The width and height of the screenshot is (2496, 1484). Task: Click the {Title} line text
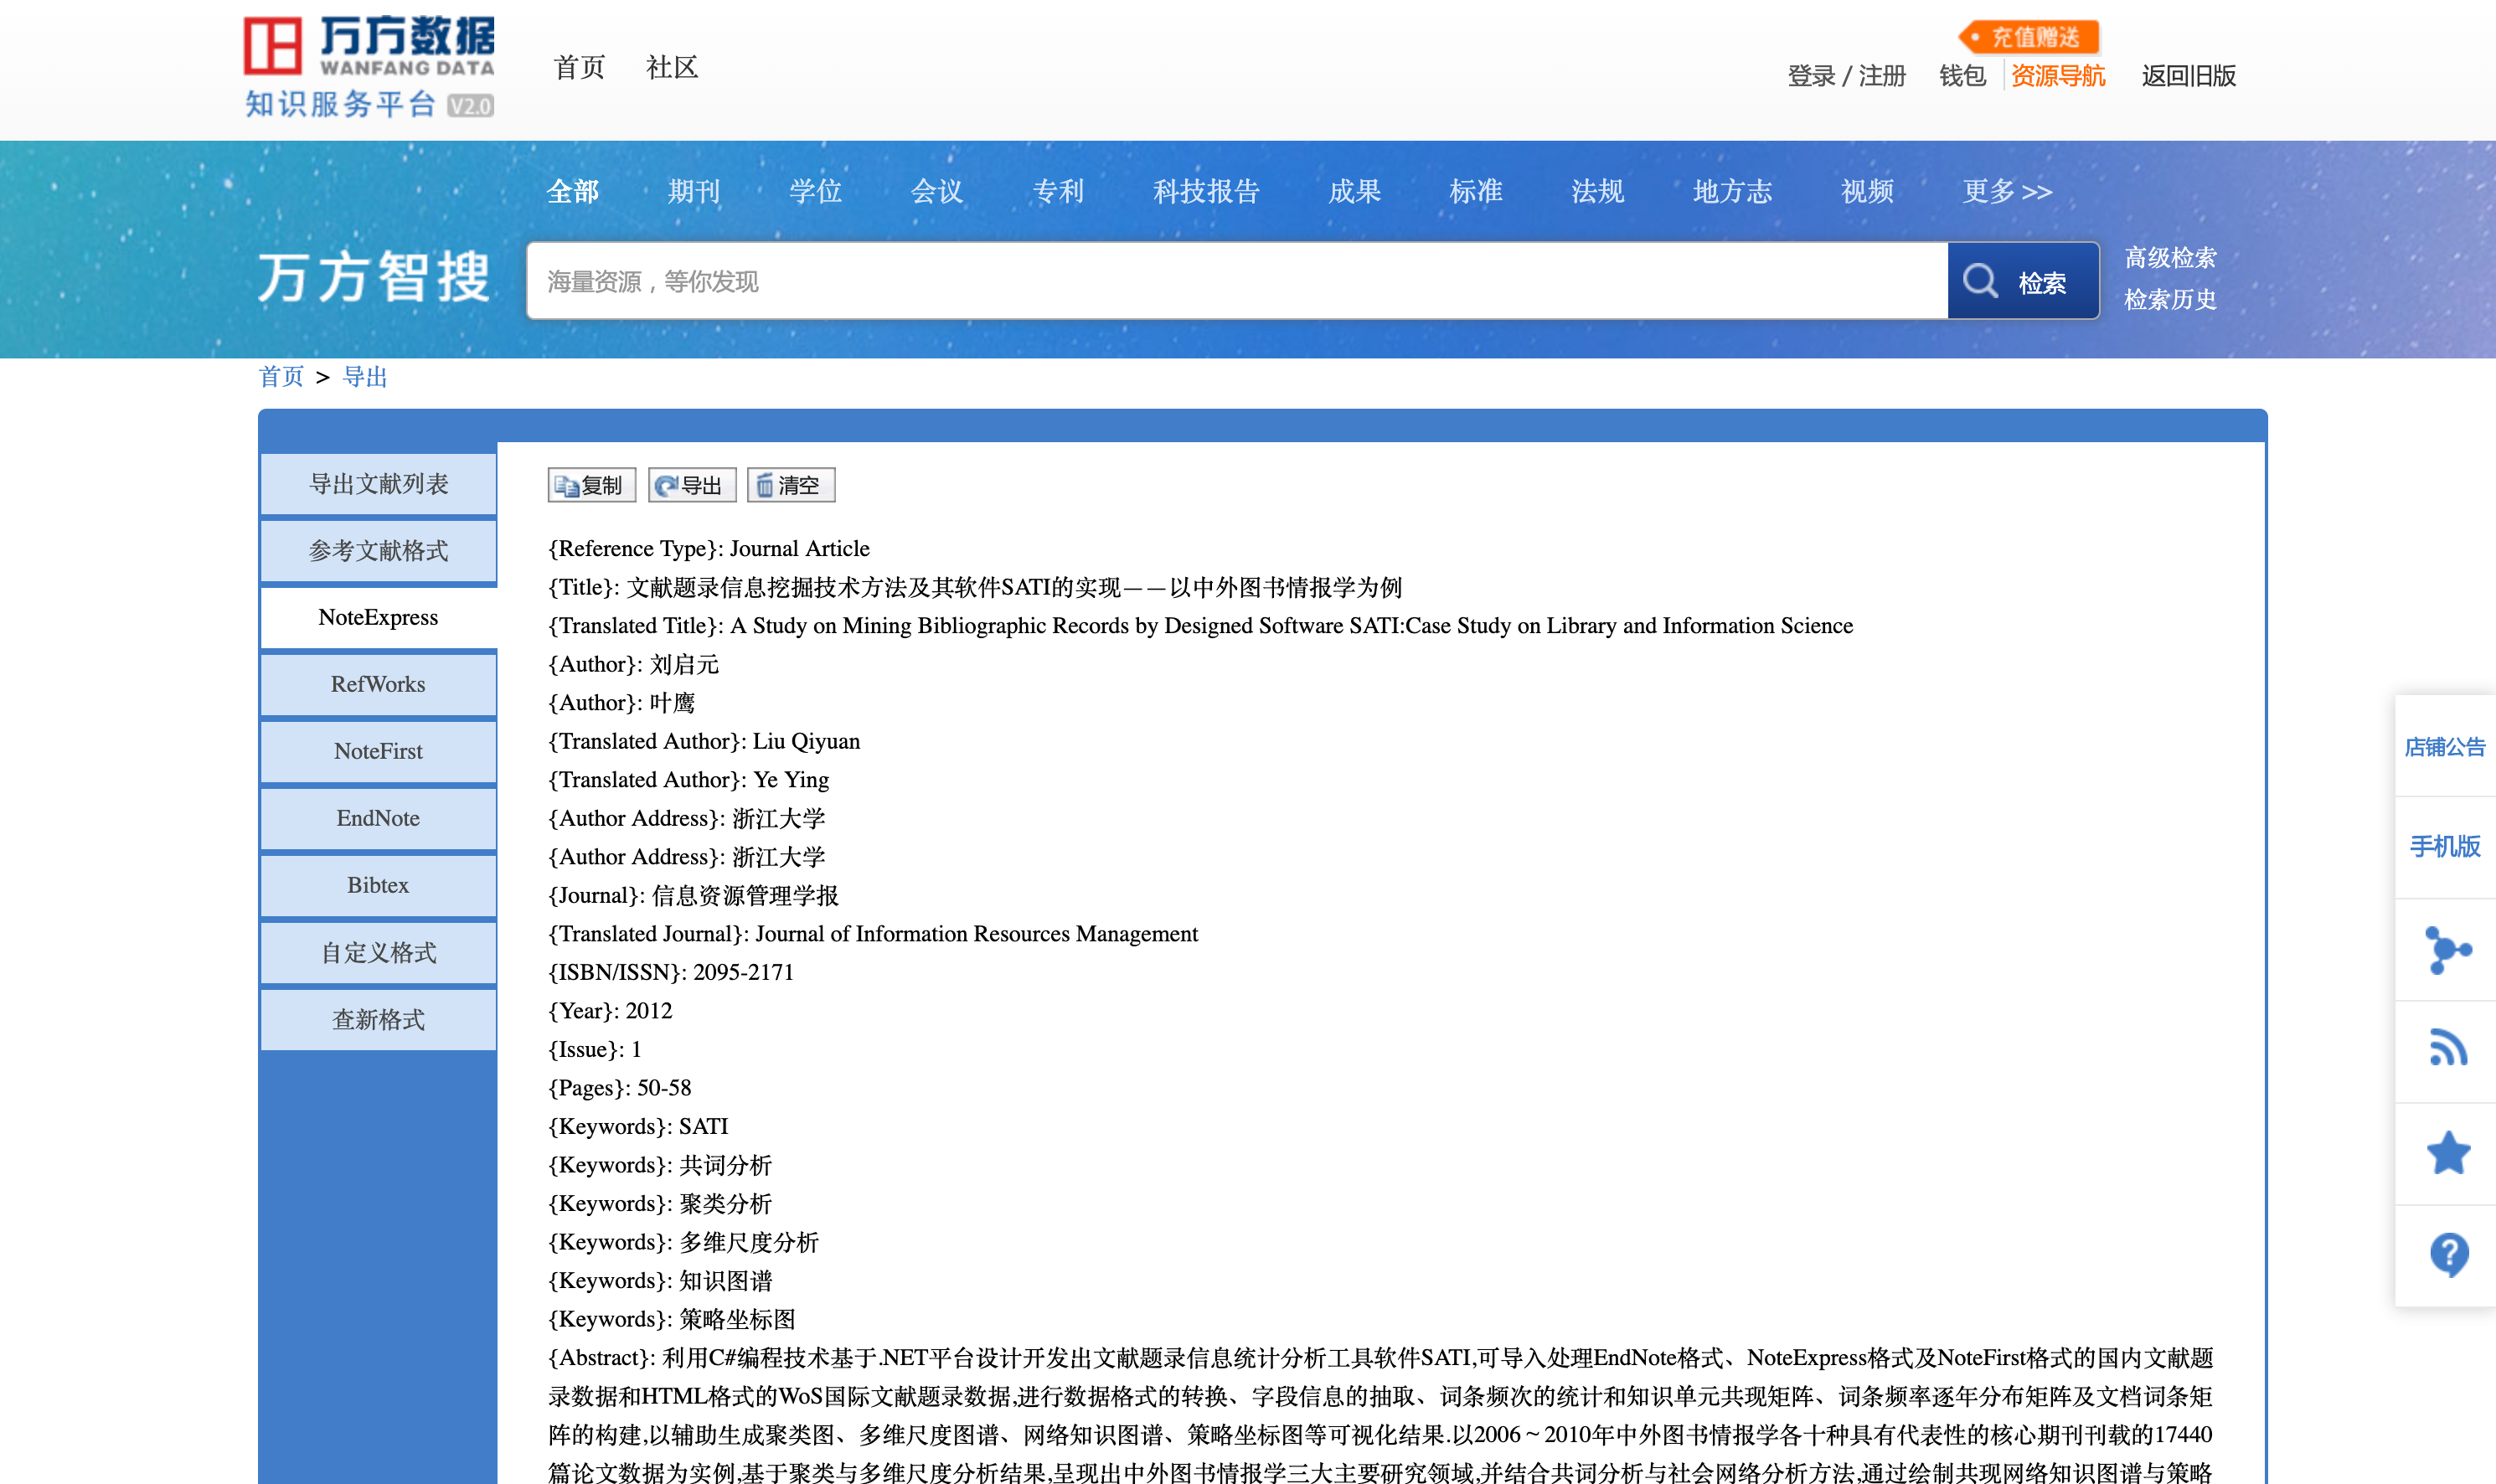975,587
